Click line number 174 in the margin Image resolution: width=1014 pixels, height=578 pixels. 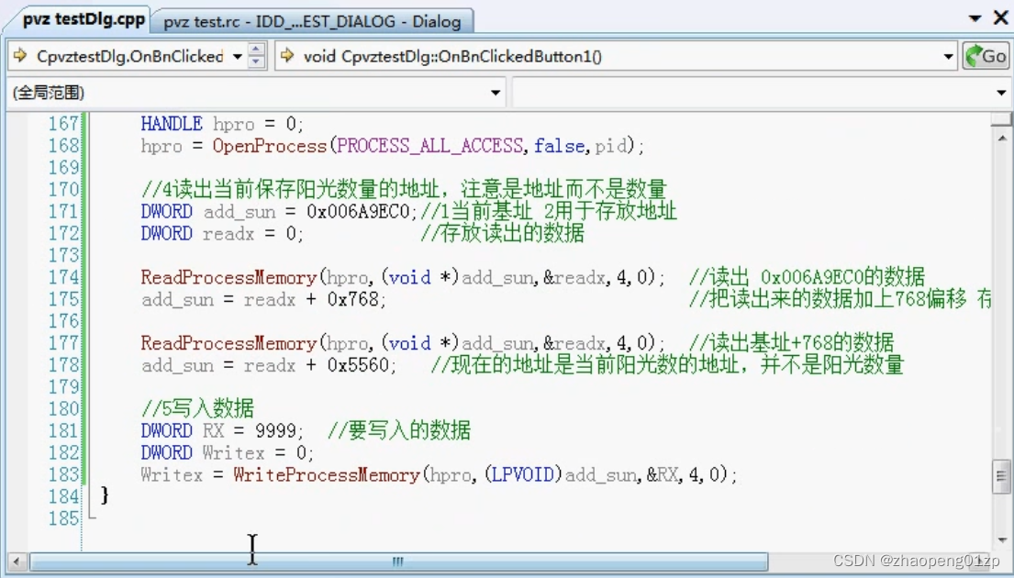click(62, 277)
